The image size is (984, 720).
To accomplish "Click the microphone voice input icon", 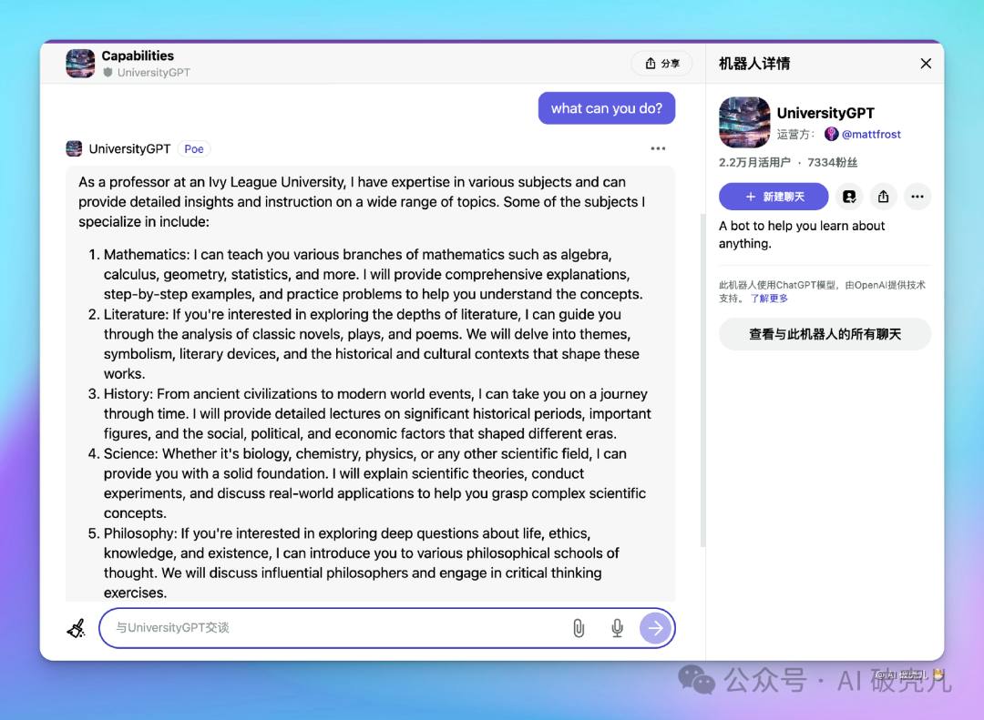I will [x=617, y=628].
